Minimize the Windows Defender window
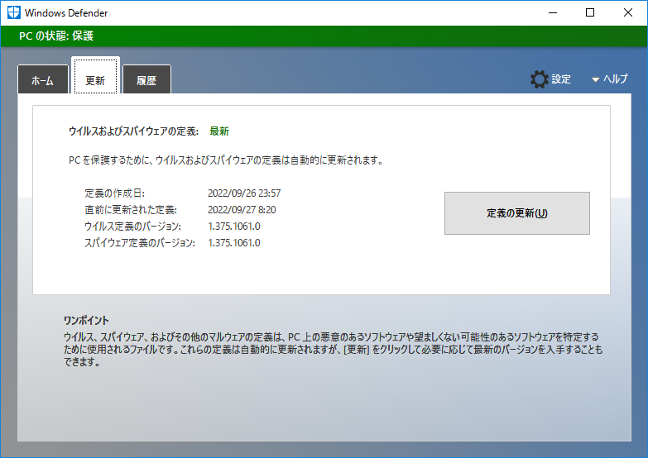 (552, 13)
